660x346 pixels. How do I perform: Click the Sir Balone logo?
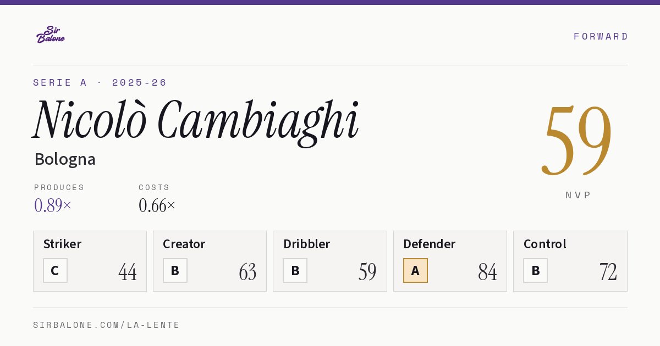click(51, 35)
